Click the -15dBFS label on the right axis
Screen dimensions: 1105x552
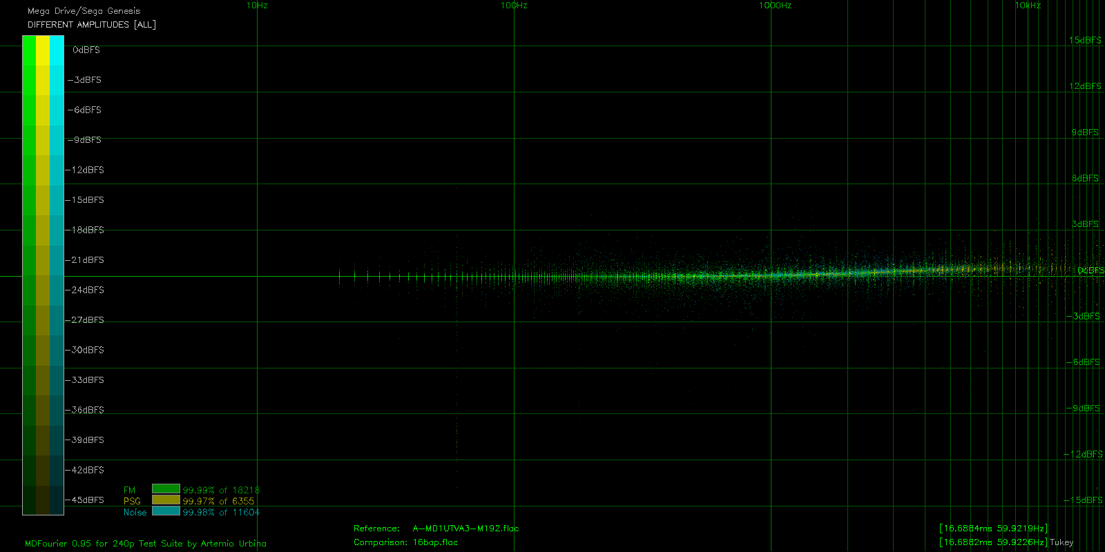click(1083, 500)
